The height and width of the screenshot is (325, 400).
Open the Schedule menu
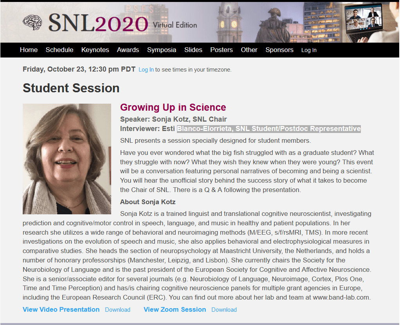pos(59,50)
